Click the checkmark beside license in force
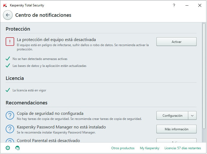The height and width of the screenshot is (154, 207). pos(8,90)
